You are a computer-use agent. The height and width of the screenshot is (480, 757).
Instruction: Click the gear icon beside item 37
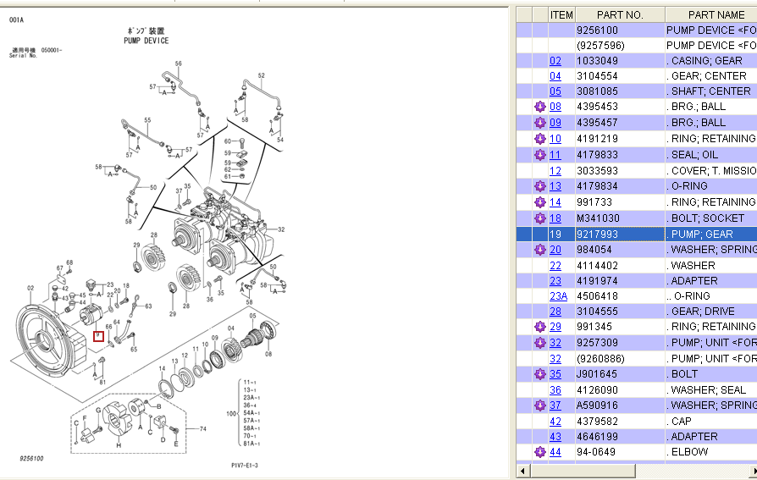click(x=539, y=406)
